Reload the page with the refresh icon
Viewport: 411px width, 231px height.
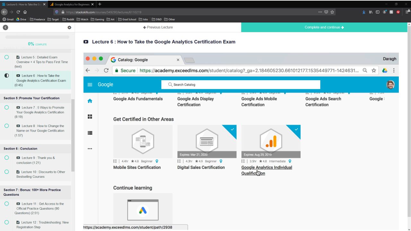tap(18, 12)
